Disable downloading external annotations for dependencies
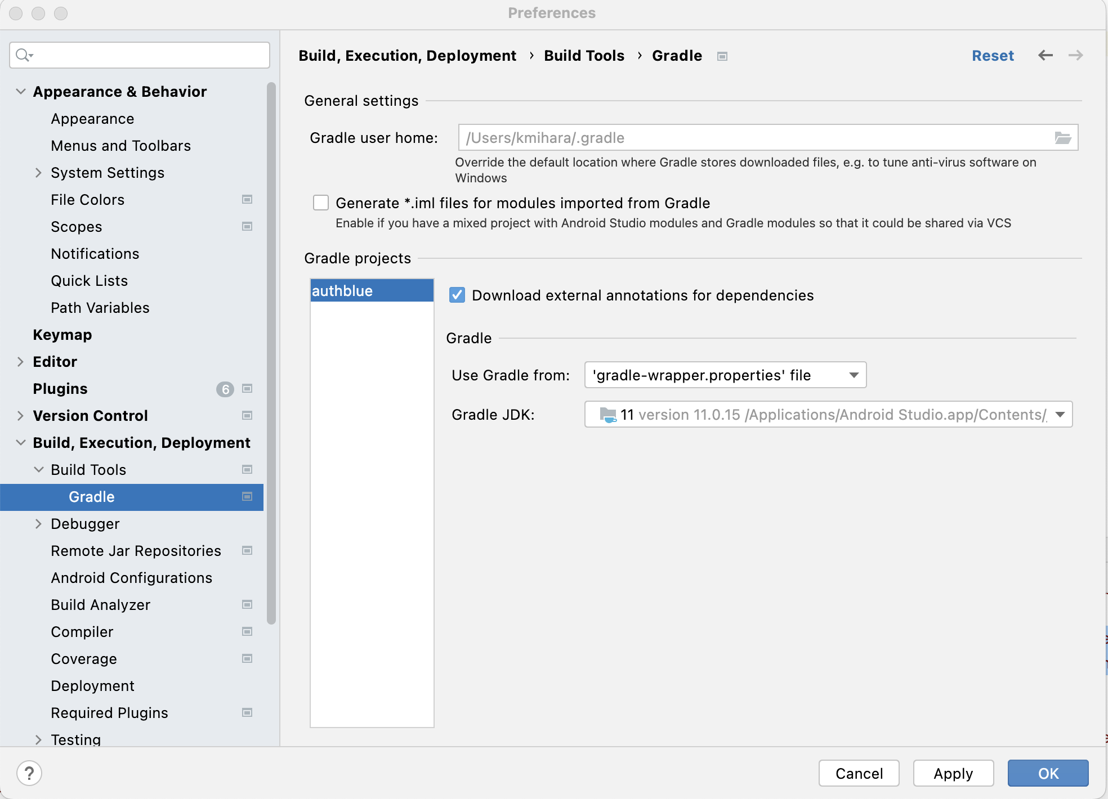Screen dimensions: 1108x799 point(457,295)
